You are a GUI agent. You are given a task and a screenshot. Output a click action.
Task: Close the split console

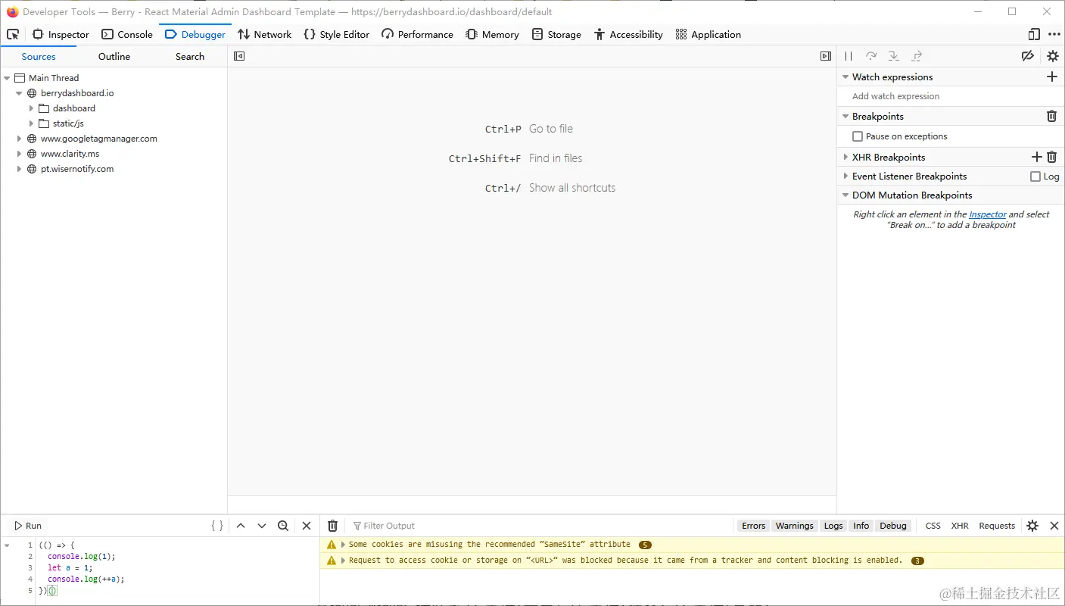[x=1054, y=526]
